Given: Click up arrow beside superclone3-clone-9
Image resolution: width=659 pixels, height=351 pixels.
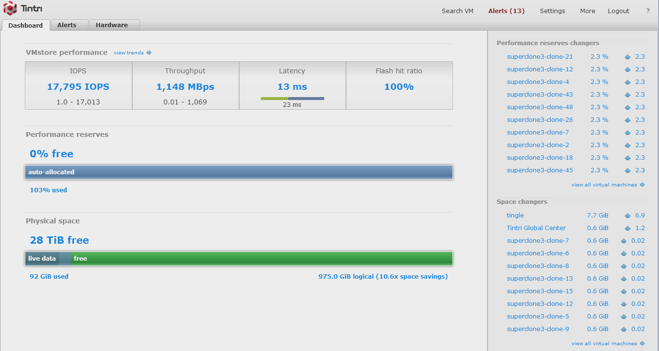Looking at the screenshot, I should point(624,329).
